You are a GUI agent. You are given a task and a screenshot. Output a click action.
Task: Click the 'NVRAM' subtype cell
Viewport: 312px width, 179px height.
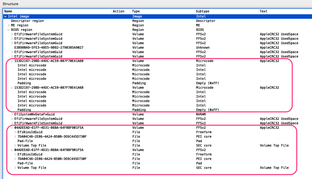point(201,114)
